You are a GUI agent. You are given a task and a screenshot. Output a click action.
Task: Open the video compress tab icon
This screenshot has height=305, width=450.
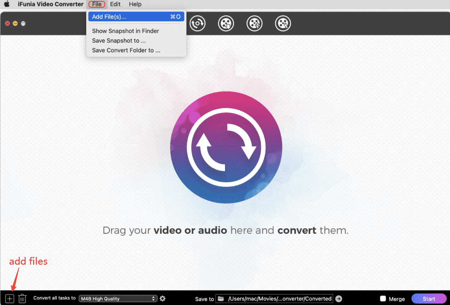(x=254, y=24)
